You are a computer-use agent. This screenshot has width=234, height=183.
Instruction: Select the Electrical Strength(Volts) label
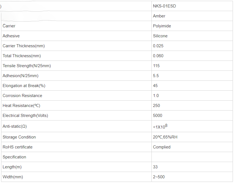[25, 116]
